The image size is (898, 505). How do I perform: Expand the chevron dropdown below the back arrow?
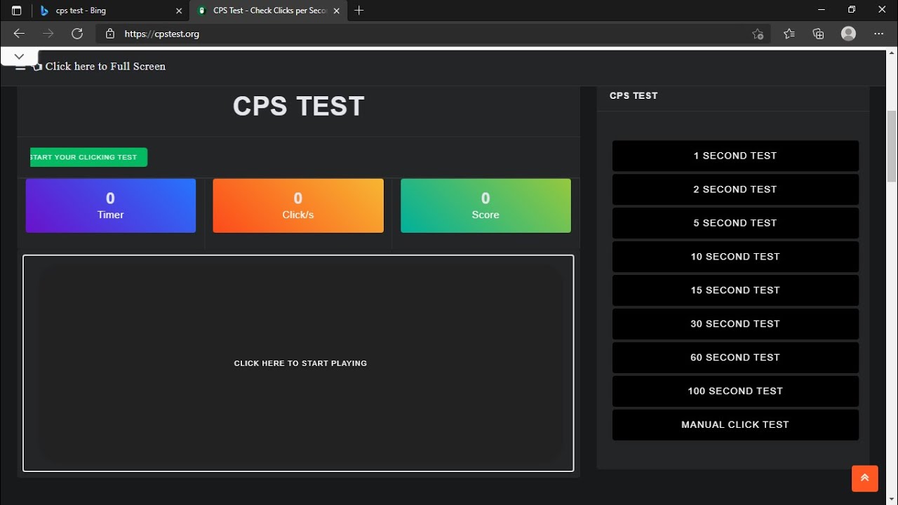pos(19,56)
